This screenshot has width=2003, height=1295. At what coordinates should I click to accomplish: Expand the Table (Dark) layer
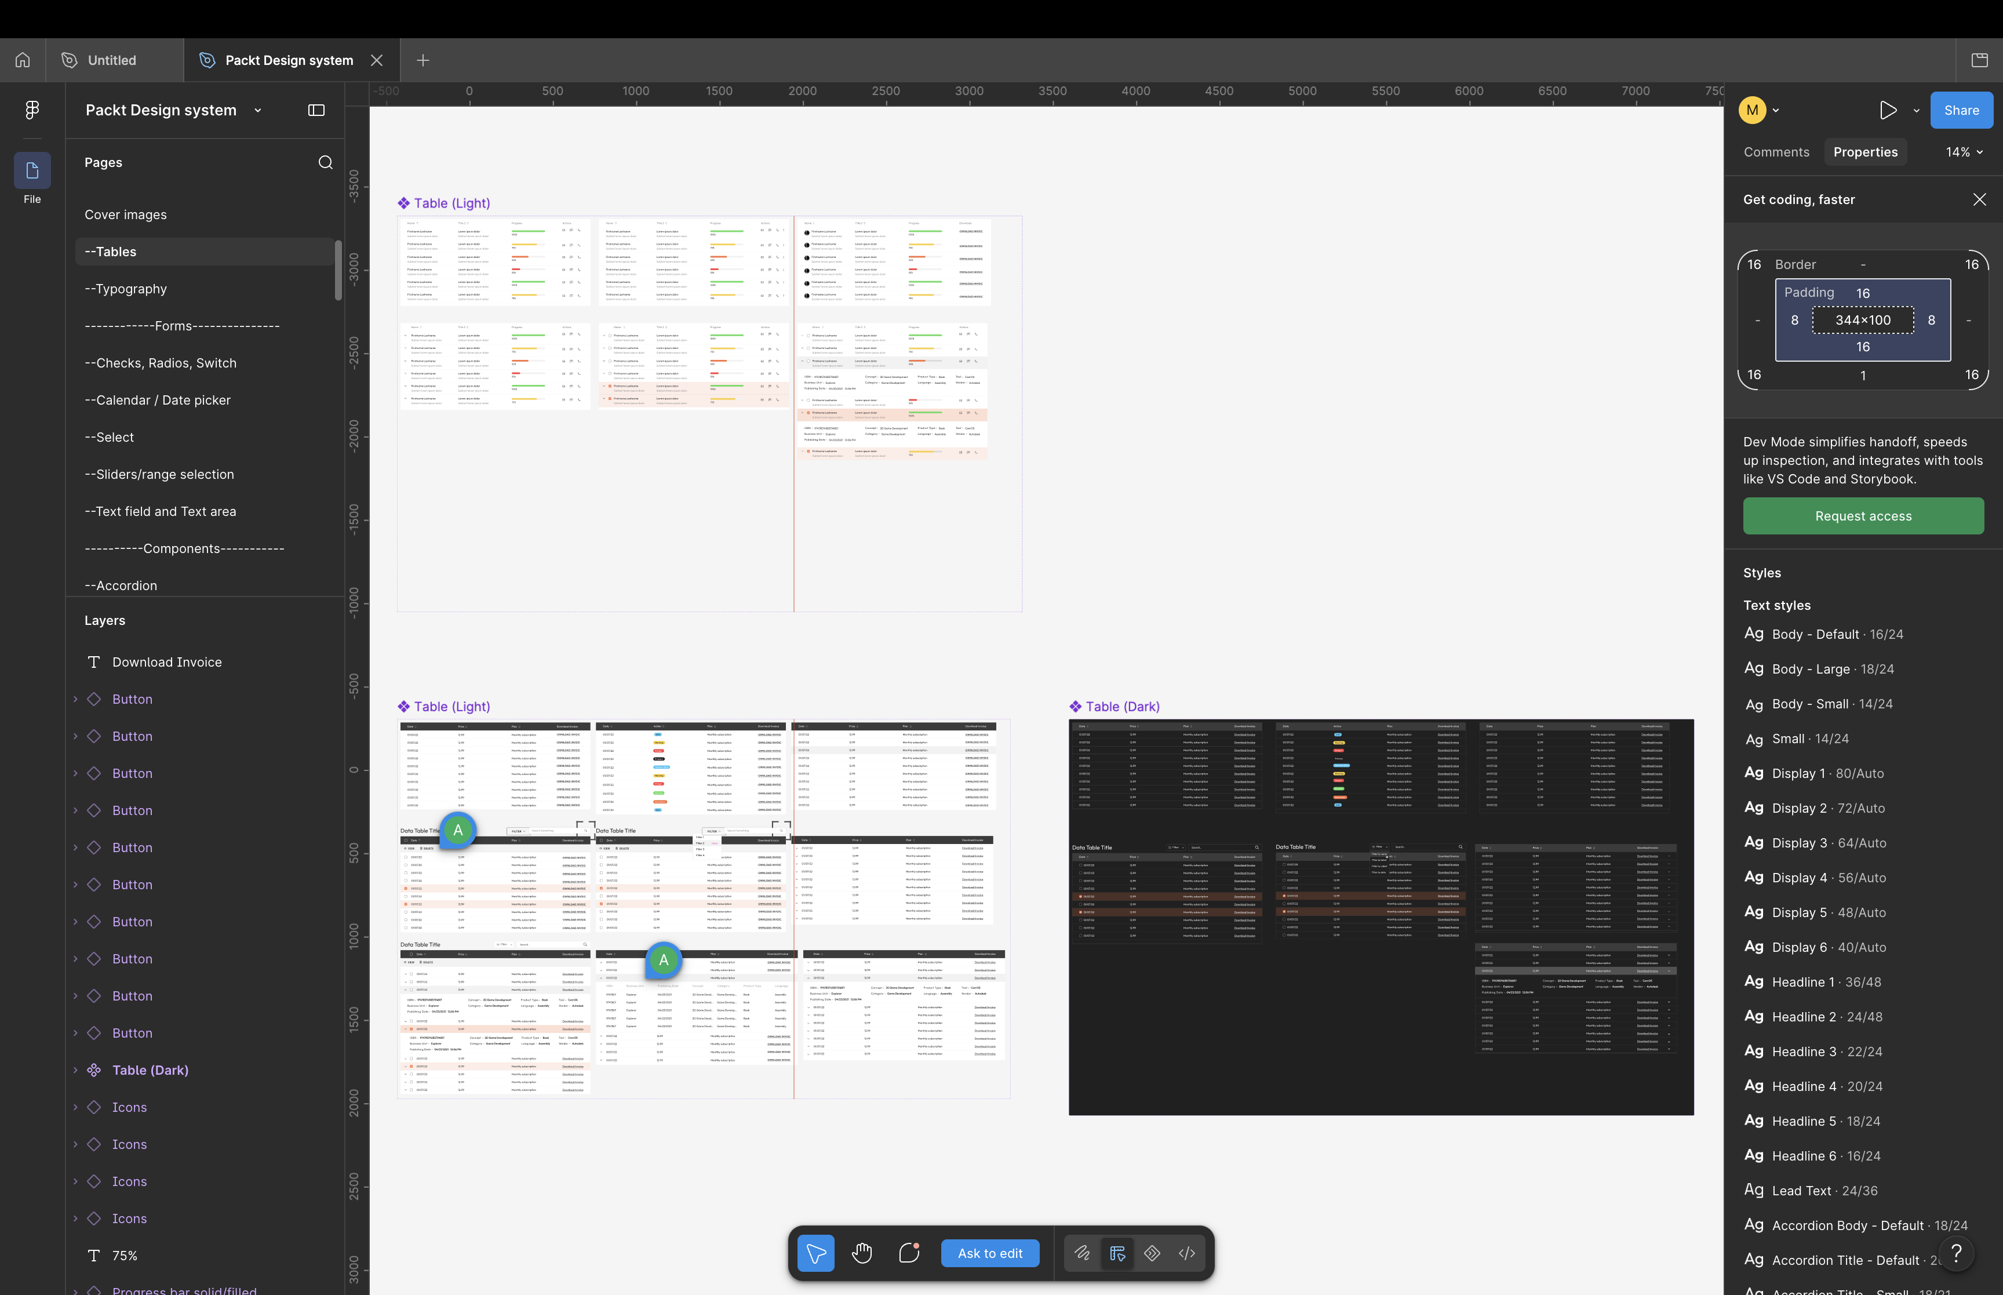pos(75,1070)
